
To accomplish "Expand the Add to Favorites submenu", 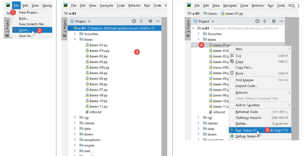I will (x=289, y=105).
